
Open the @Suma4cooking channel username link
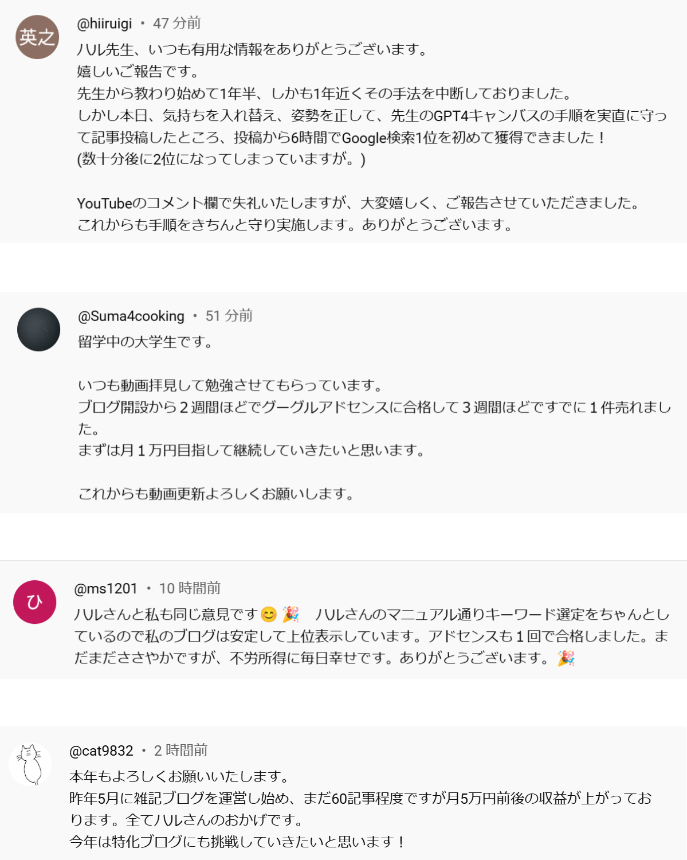(x=131, y=316)
